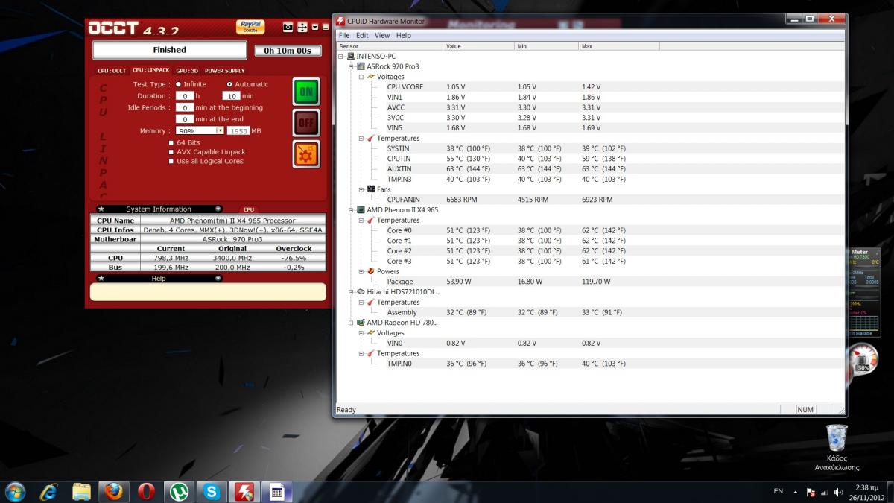Screen dimensions: 894x503
Task: Open the View menu in Hardware Monitor
Action: pyautogui.click(x=382, y=35)
